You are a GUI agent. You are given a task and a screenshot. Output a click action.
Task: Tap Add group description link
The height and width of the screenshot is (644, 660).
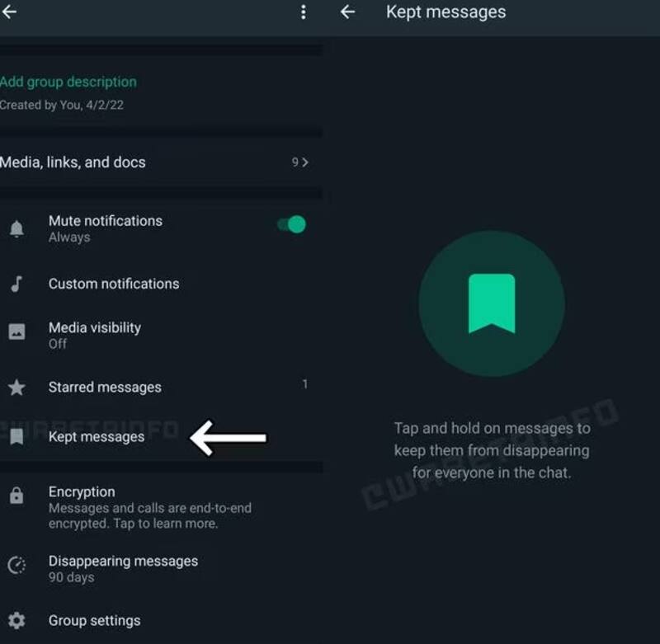[x=68, y=82]
